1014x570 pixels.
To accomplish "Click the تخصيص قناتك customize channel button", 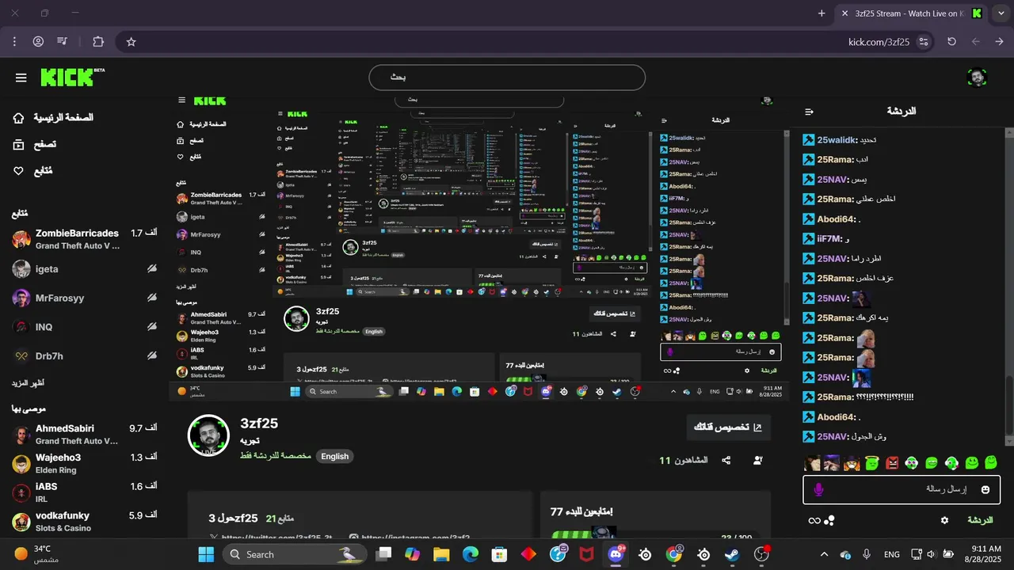I will pos(728,427).
